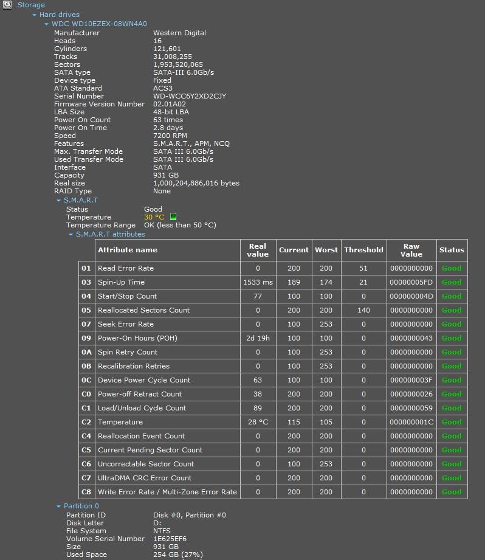Select Write Error Rate / Multi-Zone Error Rate
The height and width of the screenshot is (560, 485).
167,492
